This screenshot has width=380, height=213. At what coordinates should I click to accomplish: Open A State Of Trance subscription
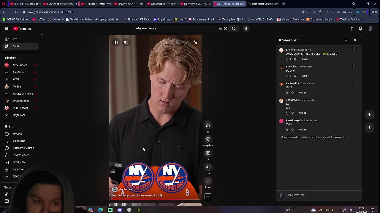[x=20, y=94]
